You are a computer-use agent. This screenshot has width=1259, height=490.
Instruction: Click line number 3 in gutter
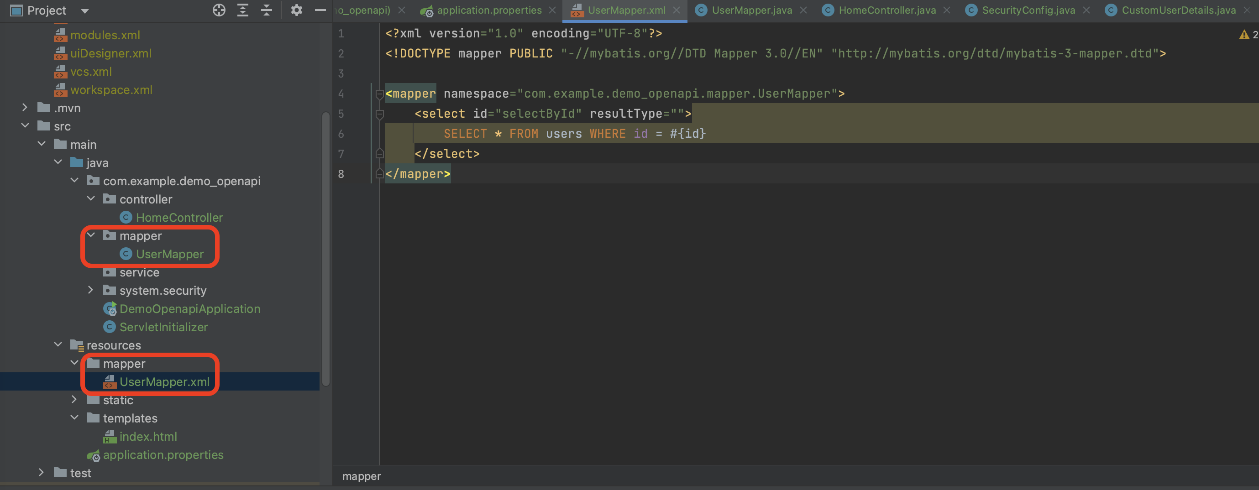[x=341, y=74]
